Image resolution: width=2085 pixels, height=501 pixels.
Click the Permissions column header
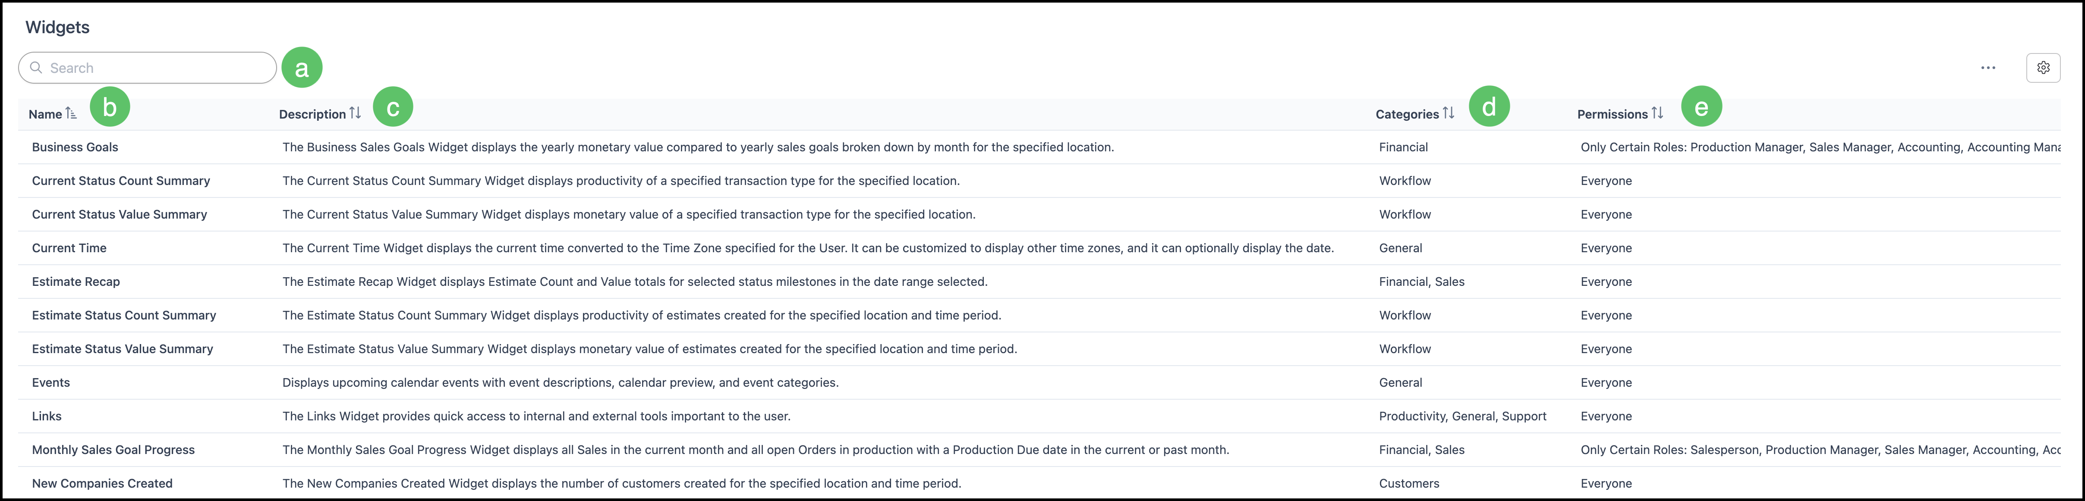click(x=1613, y=114)
